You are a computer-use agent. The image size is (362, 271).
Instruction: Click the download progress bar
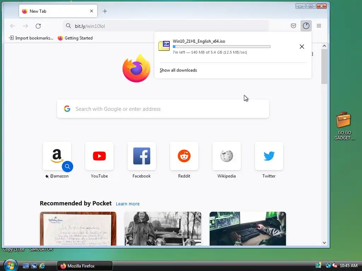coord(221,47)
